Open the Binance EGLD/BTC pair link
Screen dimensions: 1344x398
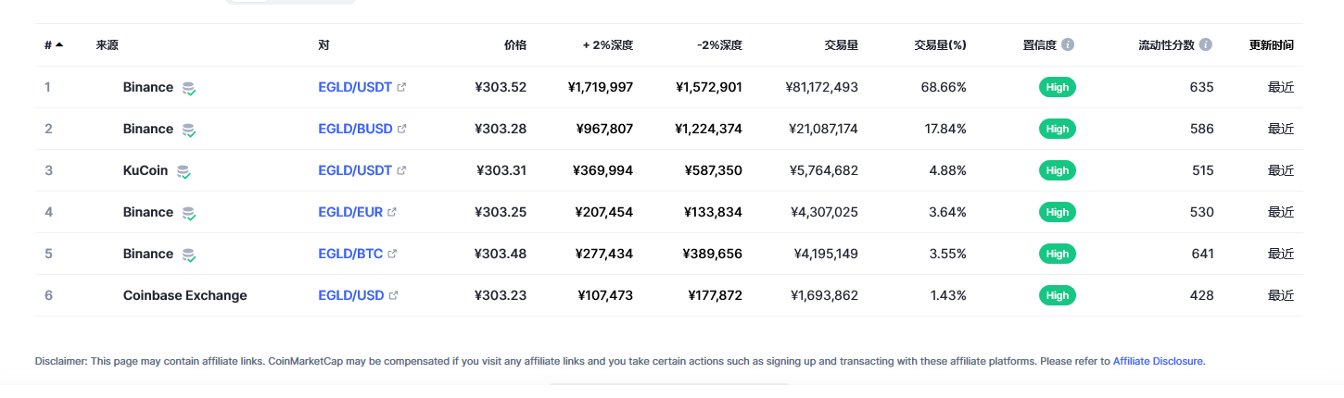tap(351, 254)
